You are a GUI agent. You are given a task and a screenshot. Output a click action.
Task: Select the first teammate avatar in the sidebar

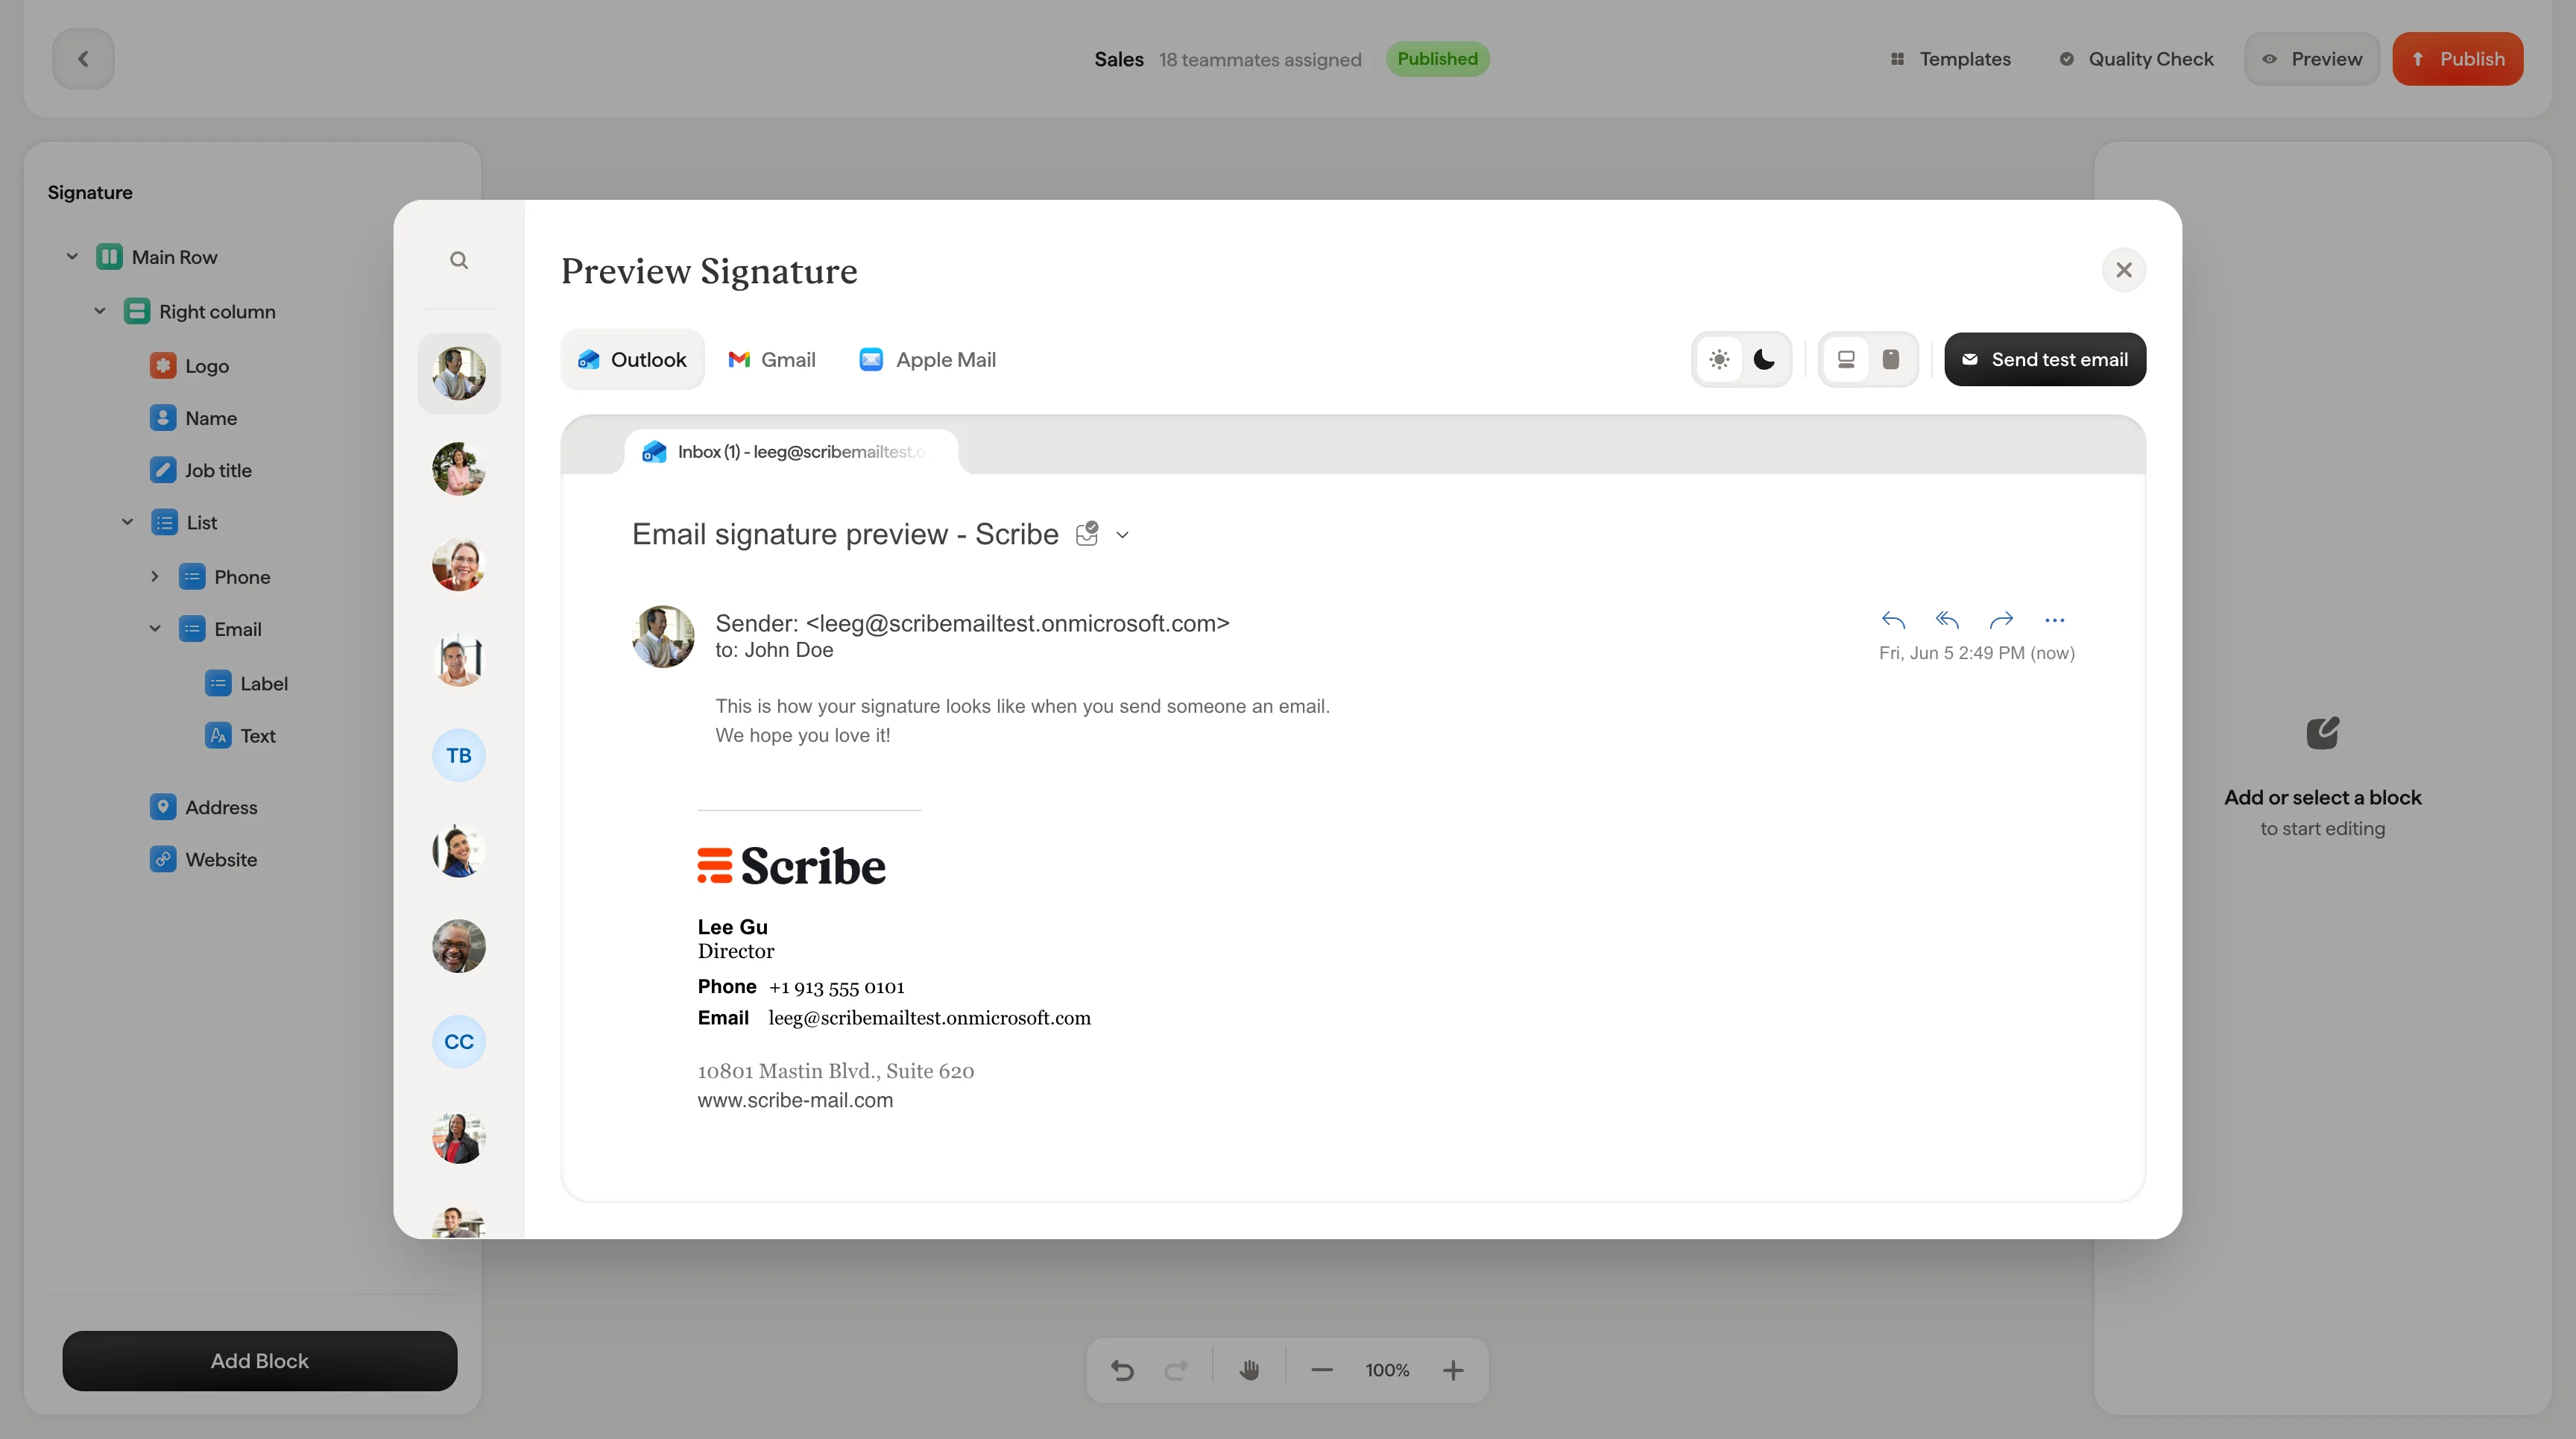(459, 373)
